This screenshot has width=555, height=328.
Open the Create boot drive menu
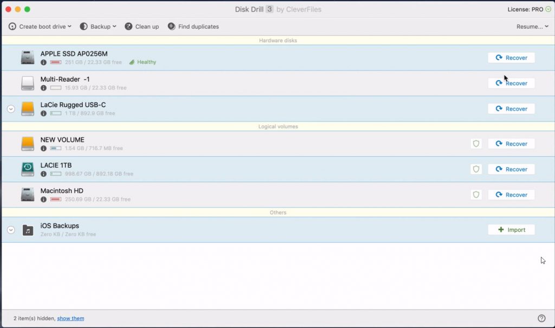(40, 27)
